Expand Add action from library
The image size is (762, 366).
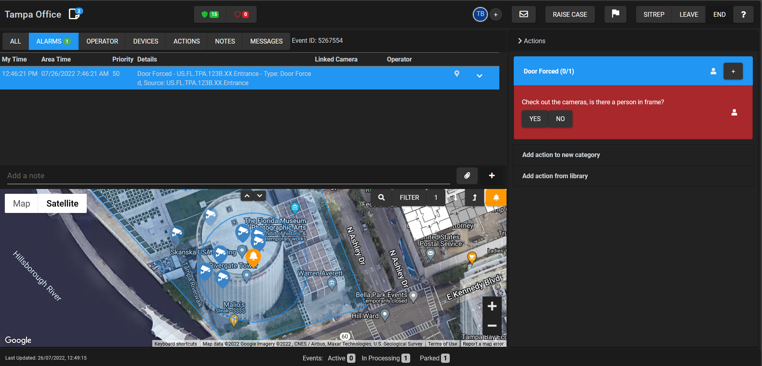pos(633,176)
